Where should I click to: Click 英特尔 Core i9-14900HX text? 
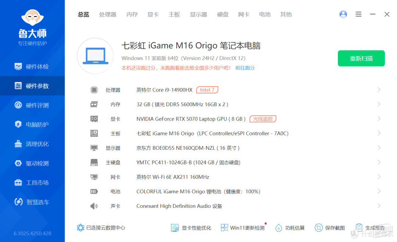coord(164,90)
